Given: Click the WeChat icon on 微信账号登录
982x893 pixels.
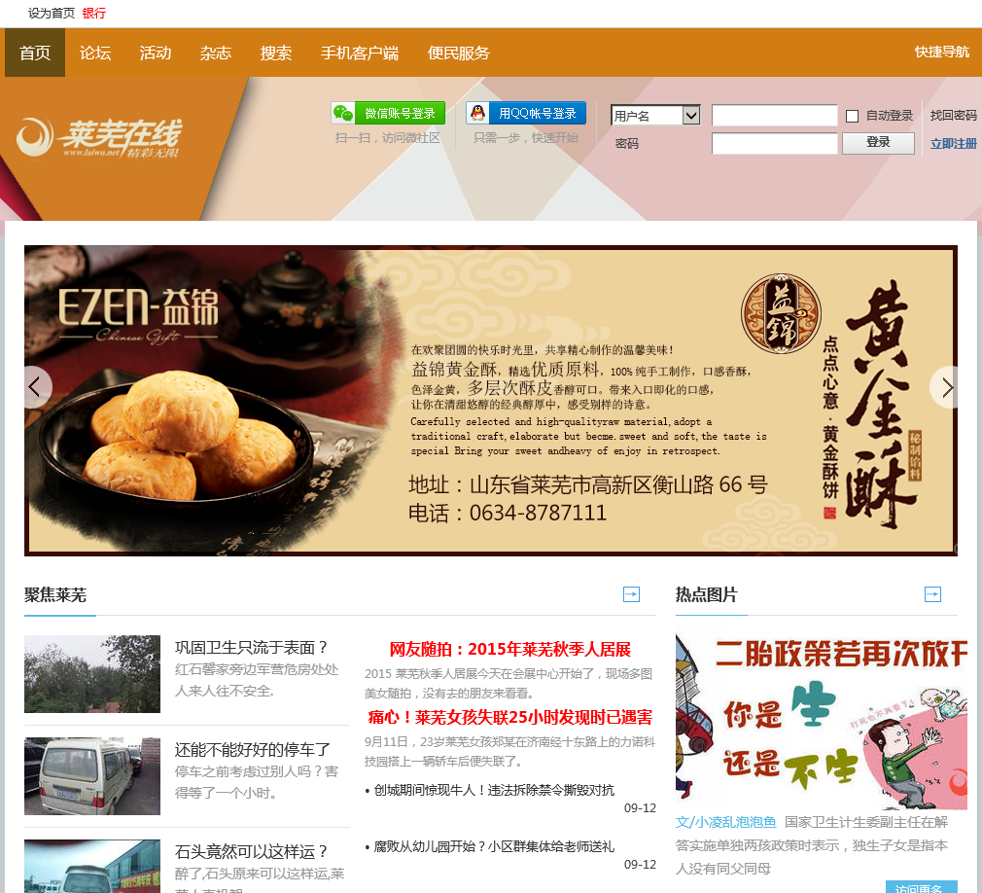Looking at the screenshot, I should coord(343,113).
